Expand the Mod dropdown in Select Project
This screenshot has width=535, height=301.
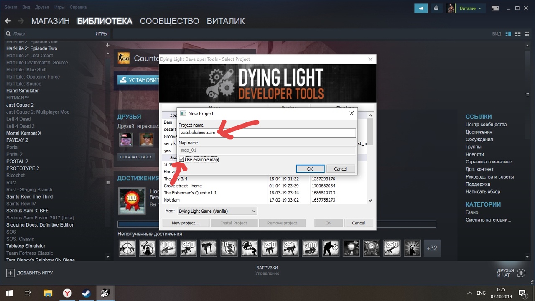coord(217,212)
